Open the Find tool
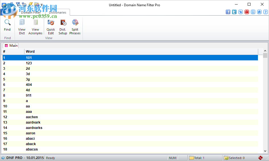 point(7,25)
